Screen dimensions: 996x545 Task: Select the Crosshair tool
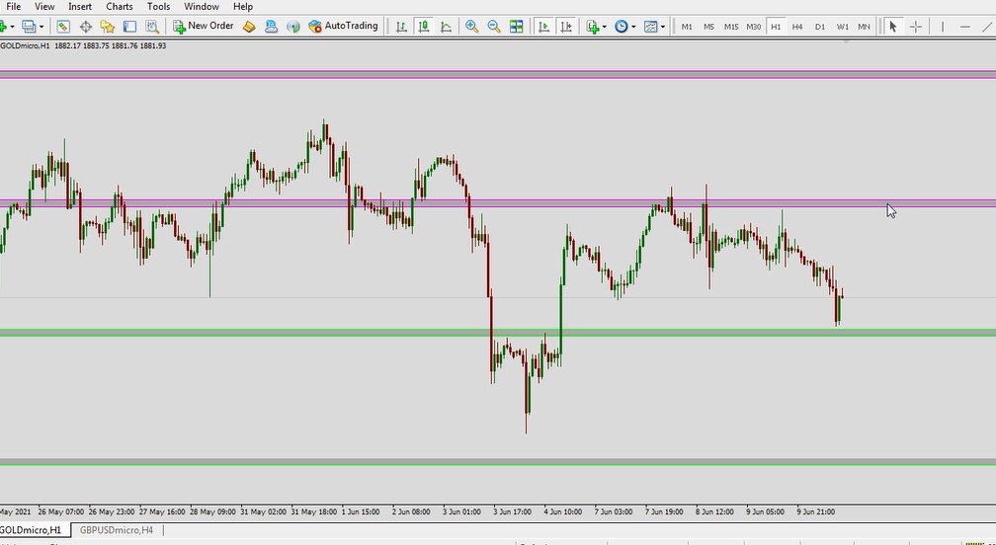coord(915,26)
